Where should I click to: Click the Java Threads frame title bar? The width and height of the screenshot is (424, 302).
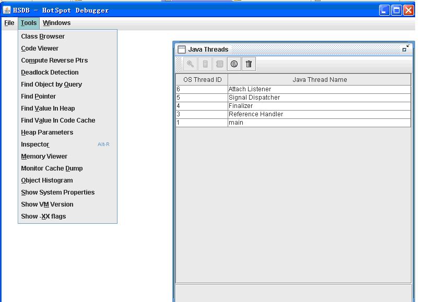(x=293, y=50)
